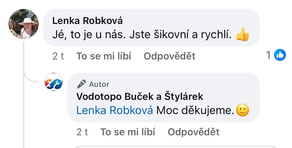Follow the blue Lenka Robková mention
The height and width of the screenshot is (148, 292).
click(114, 110)
